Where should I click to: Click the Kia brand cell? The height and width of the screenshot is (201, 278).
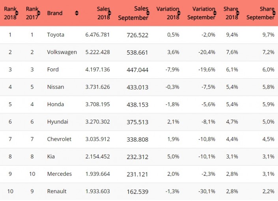click(51, 157)
